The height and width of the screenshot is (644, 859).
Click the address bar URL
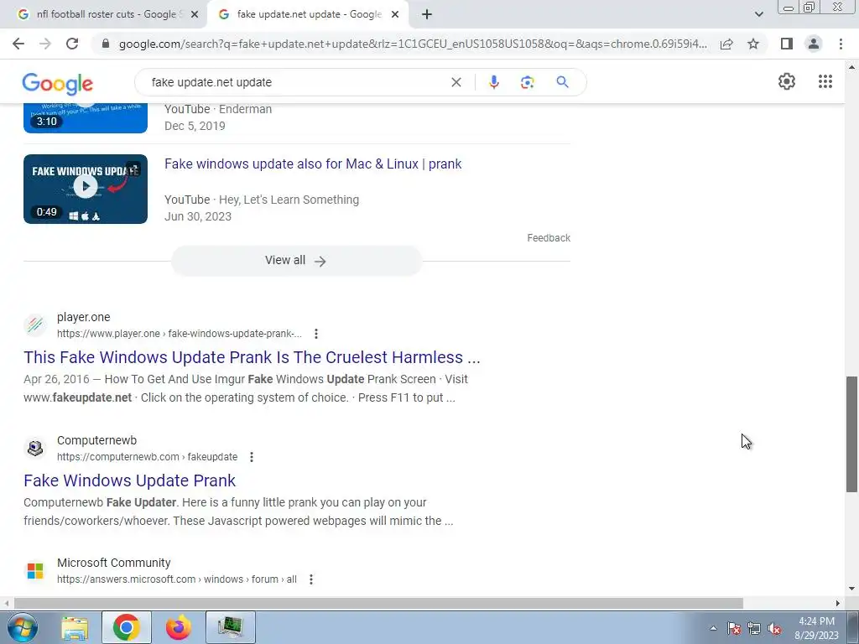413,44
